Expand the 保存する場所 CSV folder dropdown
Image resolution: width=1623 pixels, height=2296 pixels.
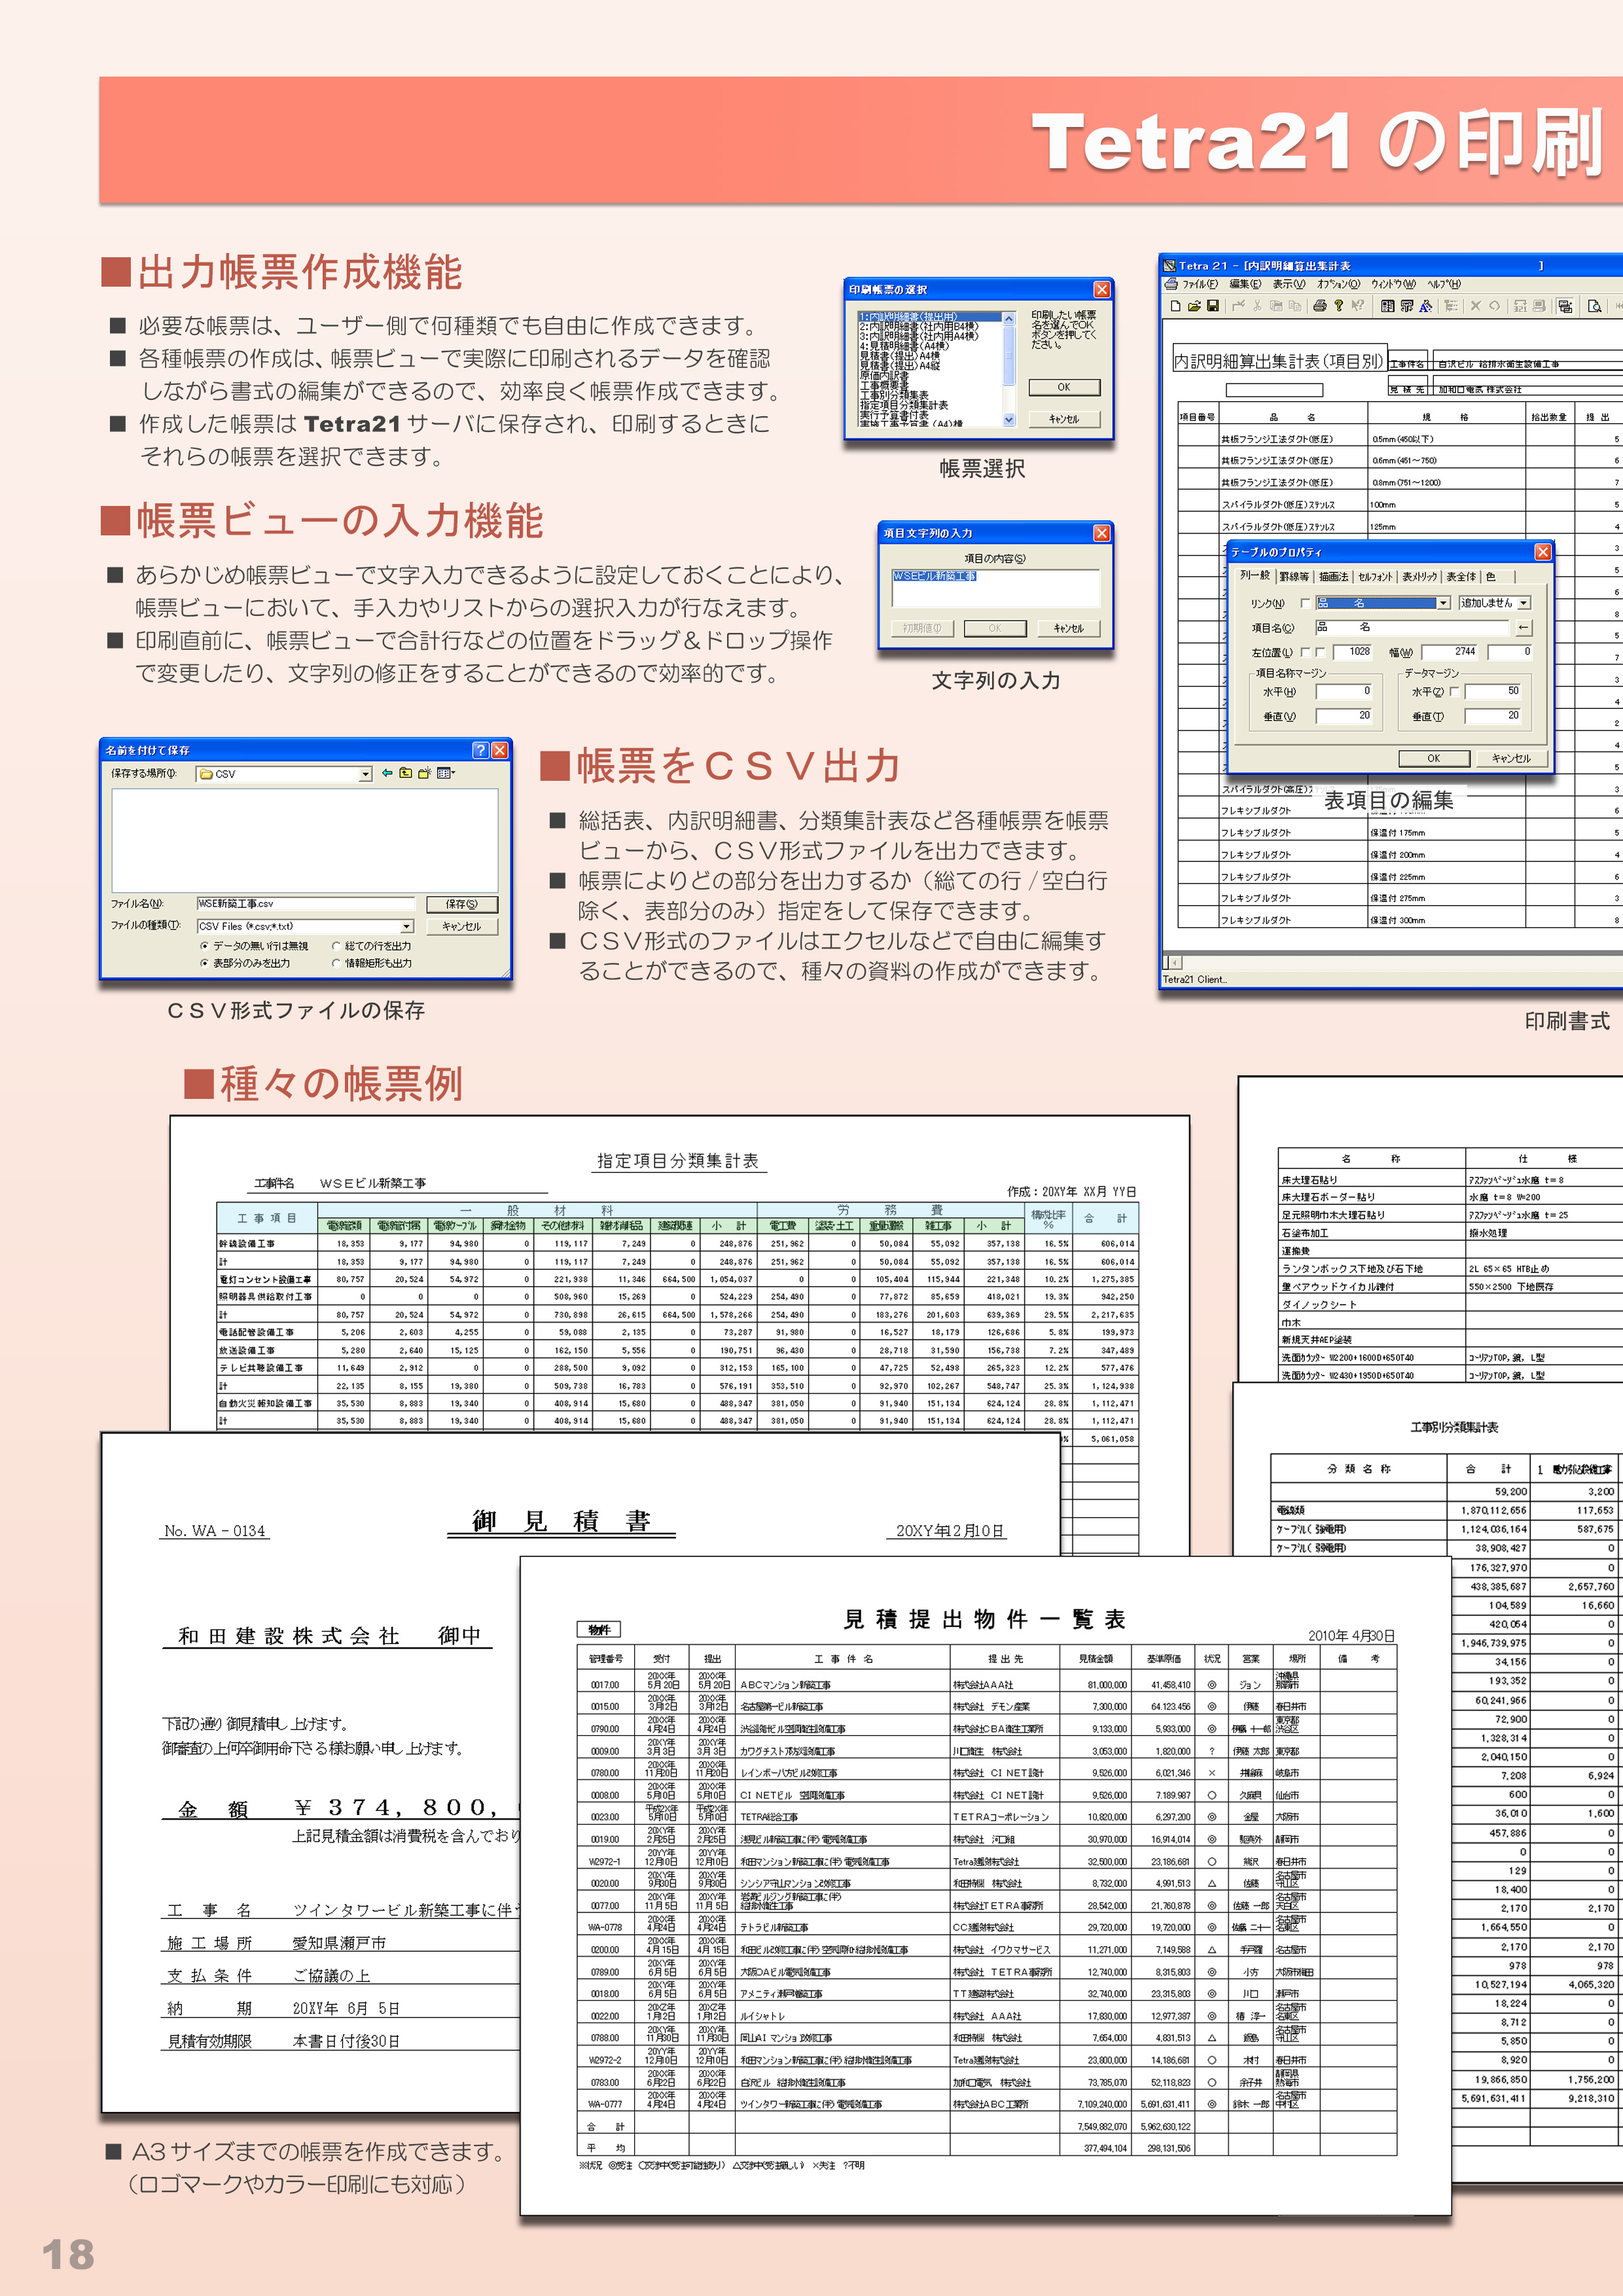point(365,774)
